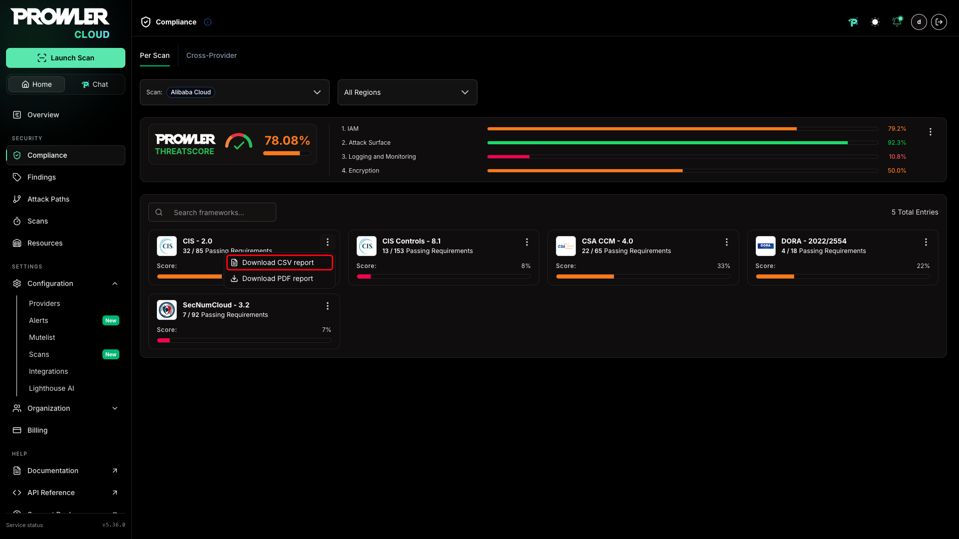Image resolution: width=959 pixels, height=539 pixels.
Task: Click the Alibaba Cloud scan chip
Action: pyautogui.click(x=191, y=92)
